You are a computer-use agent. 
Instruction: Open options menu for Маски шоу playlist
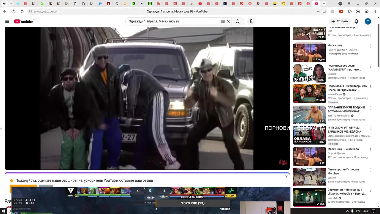tap(371, 46)
